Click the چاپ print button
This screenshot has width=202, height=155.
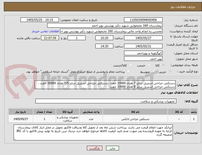(113, 148)
